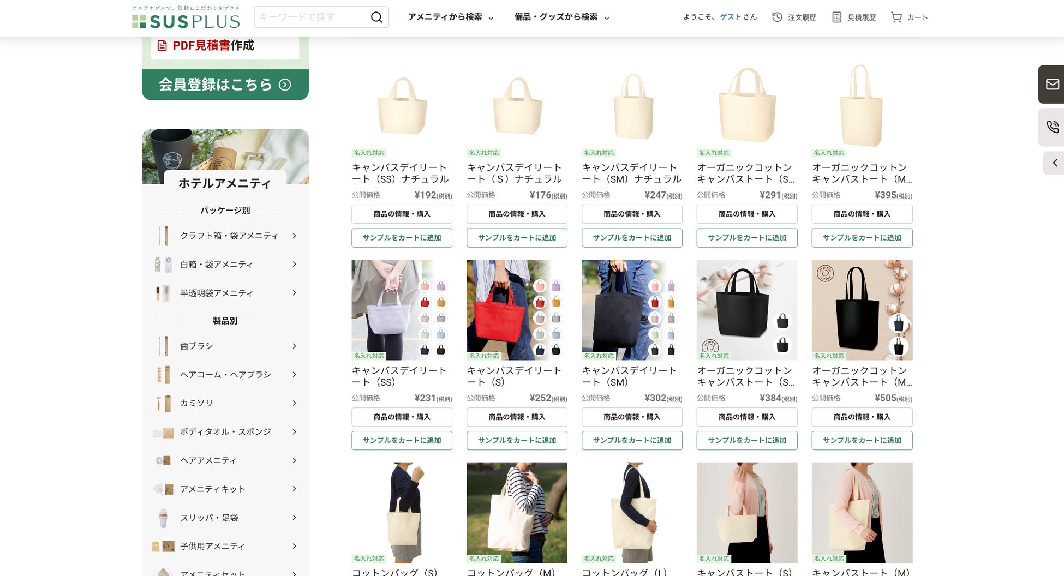This screenshot has height=576, width=1064.
Task: Expand カミソリ chevron arrow
Action: [294, 403]
